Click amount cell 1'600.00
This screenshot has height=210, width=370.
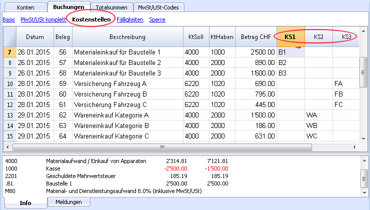[256, 73]
